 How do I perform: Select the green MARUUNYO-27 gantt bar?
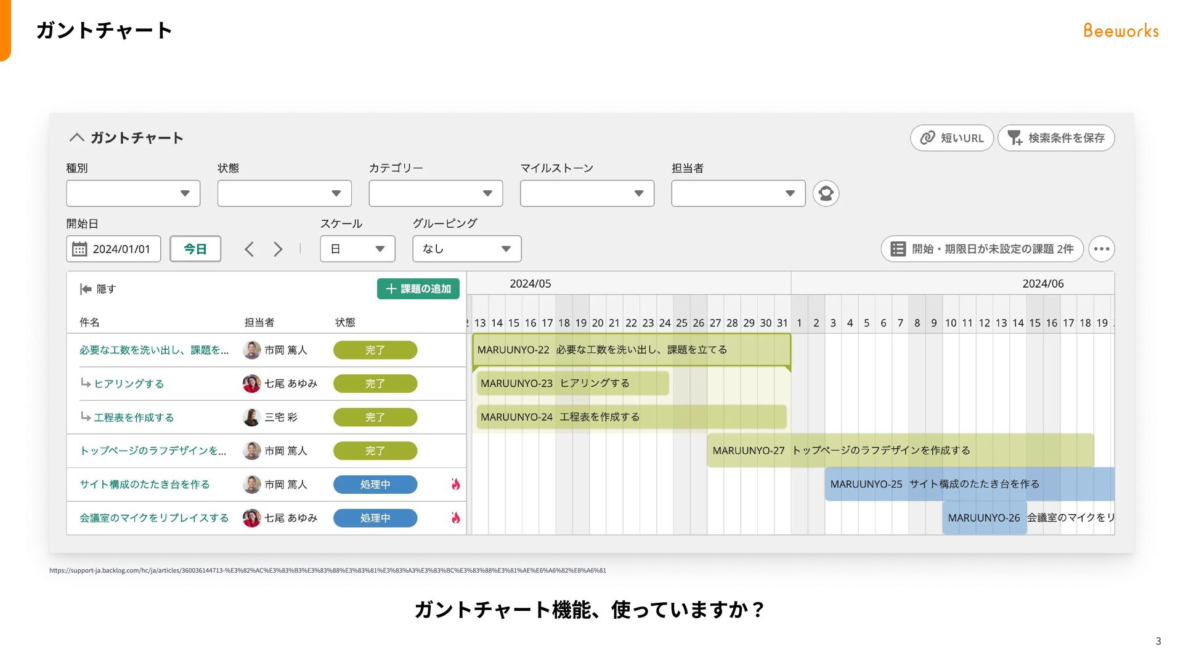tap(900, 451)
